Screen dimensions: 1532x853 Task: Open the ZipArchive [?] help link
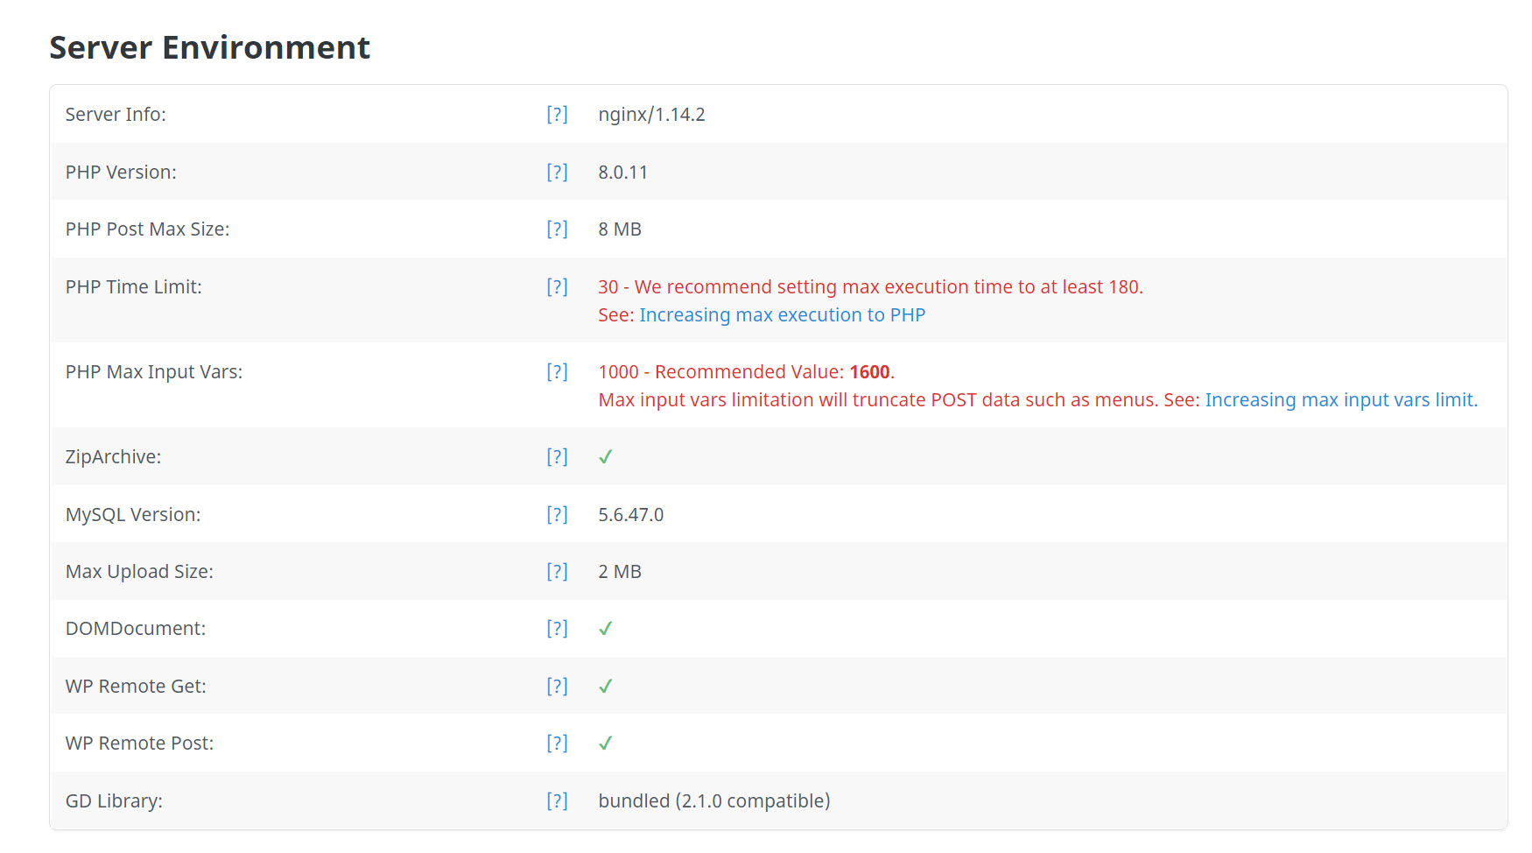[557, 457]
